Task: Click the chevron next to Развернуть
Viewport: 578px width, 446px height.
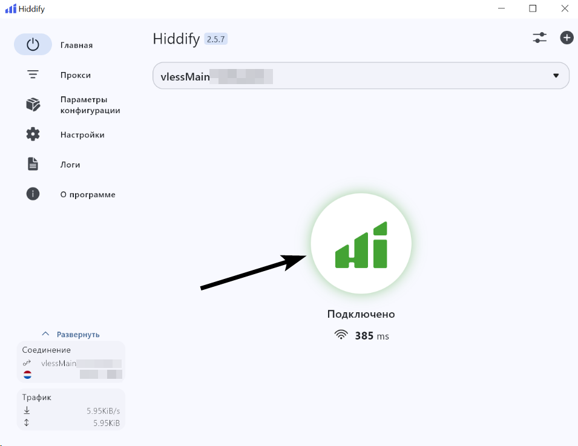Action: [45, 334]
